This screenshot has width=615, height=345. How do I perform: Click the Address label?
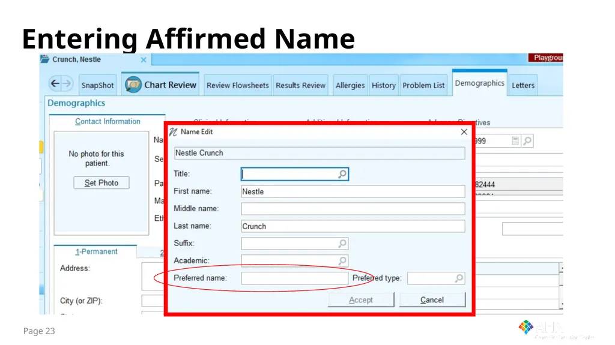pyautogui.click(x=75, y=268)
